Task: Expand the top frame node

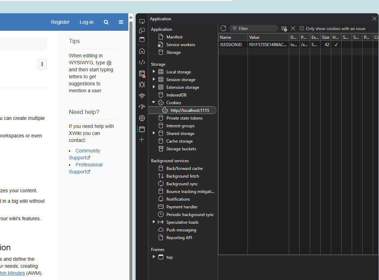Action: pyautogui.click(x=154, y=257)
